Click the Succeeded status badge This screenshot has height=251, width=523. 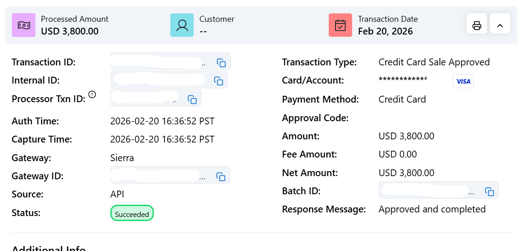coord(132,214)
